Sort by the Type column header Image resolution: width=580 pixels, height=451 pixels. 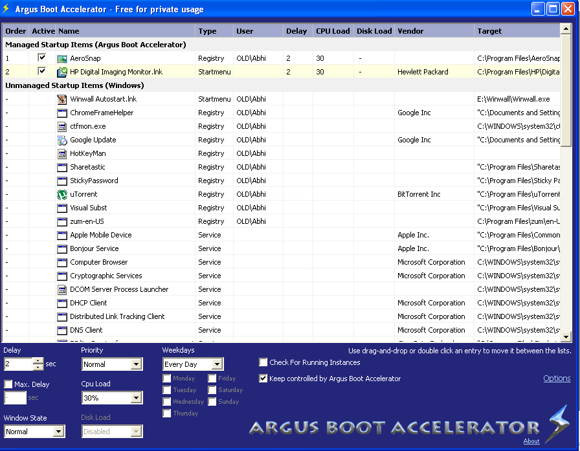point(214,31)
